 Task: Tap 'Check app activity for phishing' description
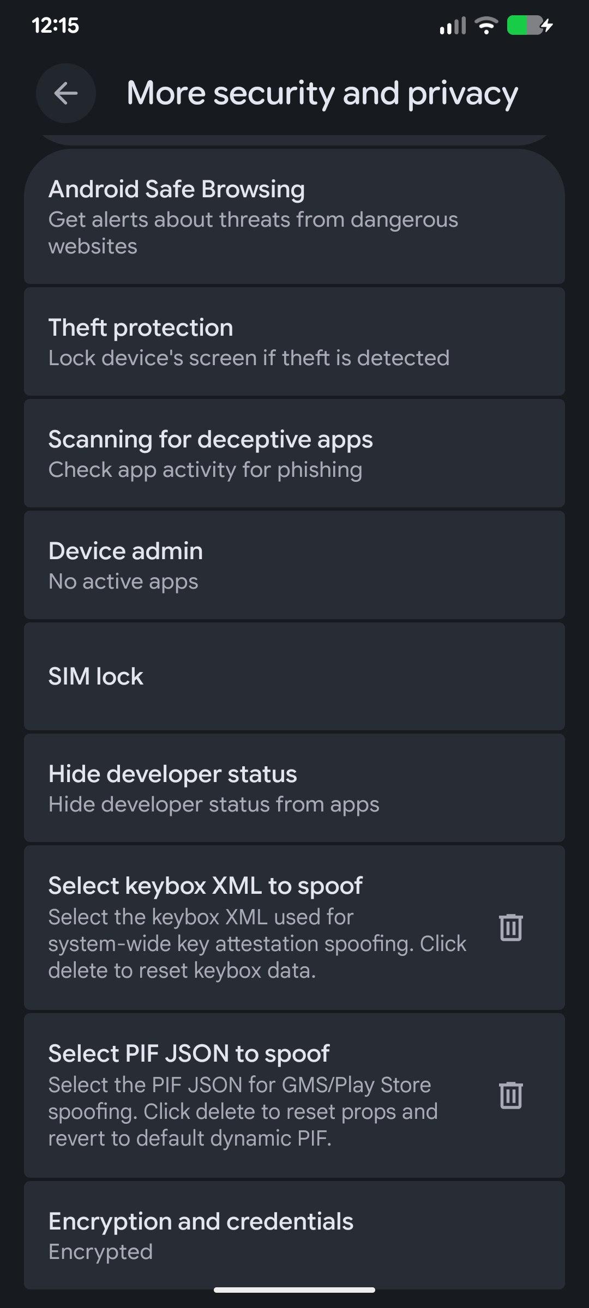click(x=205, y=470)
